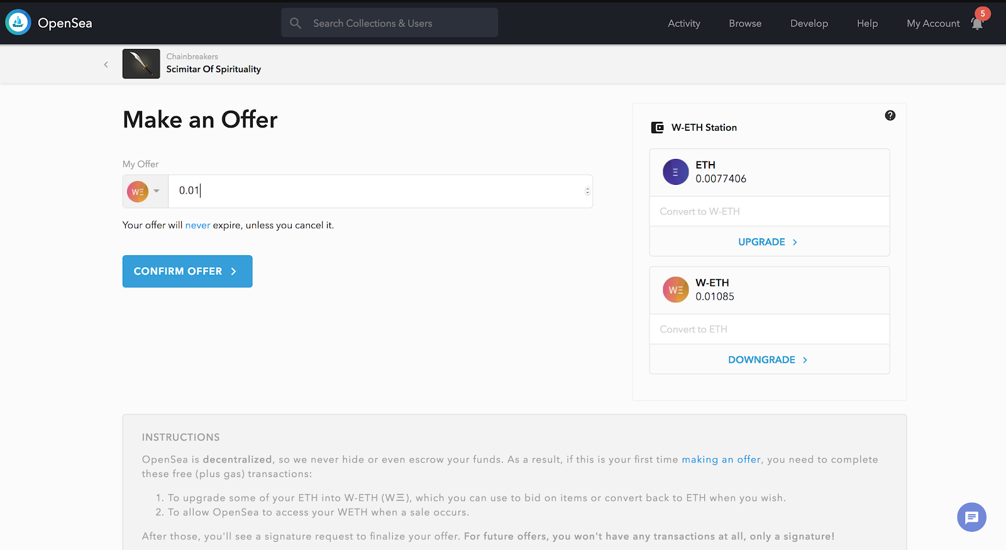The height and width of the screenshot is (550, 1006).
Task: Click the search magnifier icon
Action: (x=296, y=23)
